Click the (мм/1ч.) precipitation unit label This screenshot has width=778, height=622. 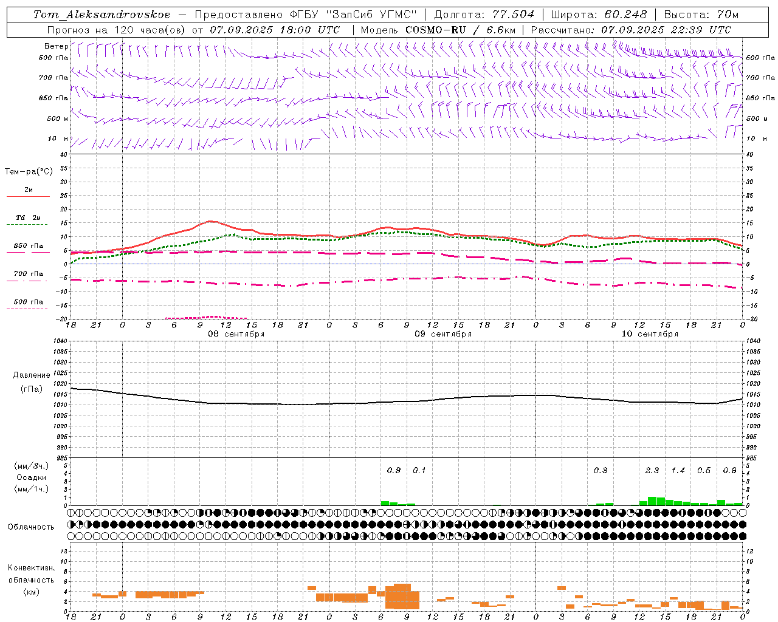point(32,489)
